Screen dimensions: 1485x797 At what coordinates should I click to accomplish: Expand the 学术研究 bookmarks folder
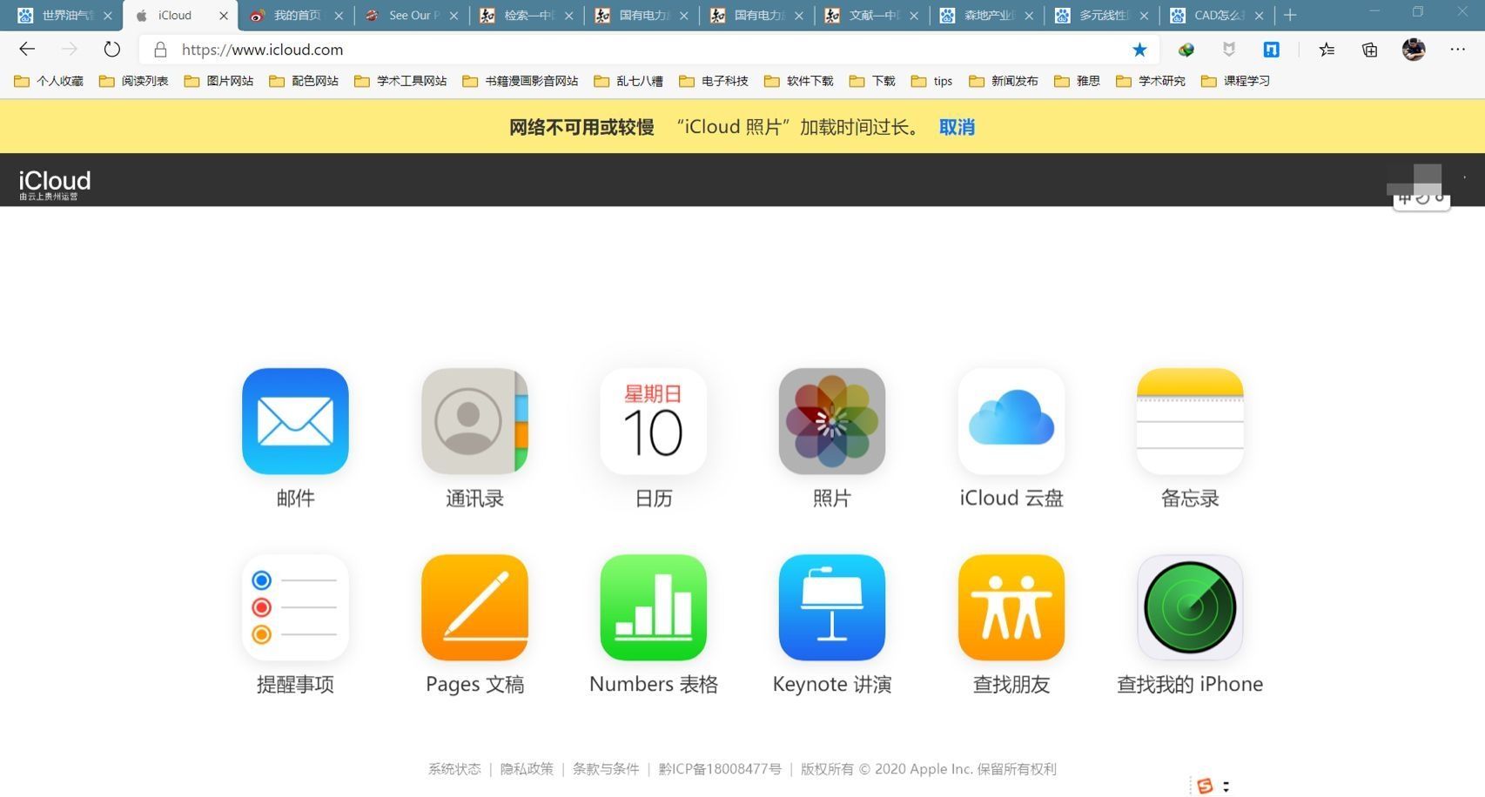click(x=1151, y=81)
